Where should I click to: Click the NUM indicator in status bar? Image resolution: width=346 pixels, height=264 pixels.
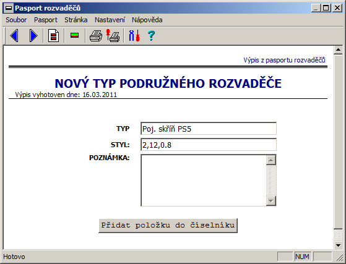(x=302, y=257)
